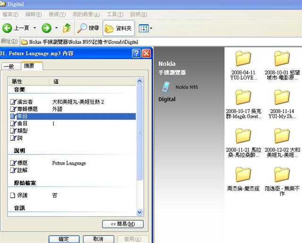Click the edit icon beside 註解
Viewport: 302px width, 243px height.
pos(13,170)
